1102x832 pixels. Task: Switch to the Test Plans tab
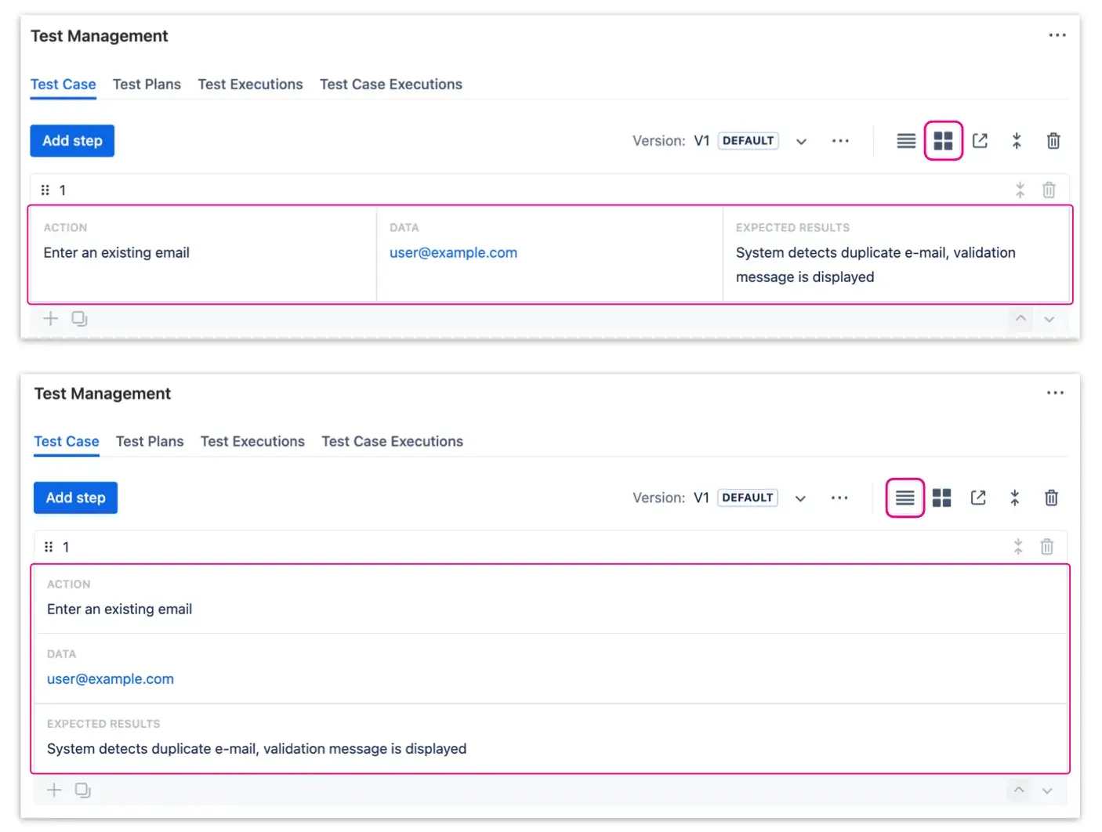[147, 84]
